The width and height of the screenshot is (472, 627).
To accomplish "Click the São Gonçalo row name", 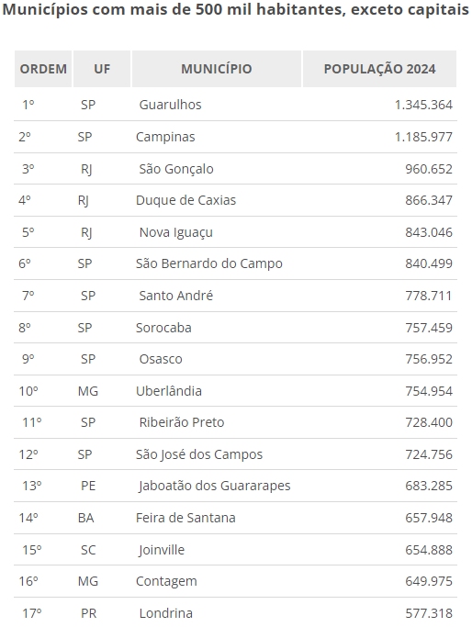I will click(x=176, y=169).
